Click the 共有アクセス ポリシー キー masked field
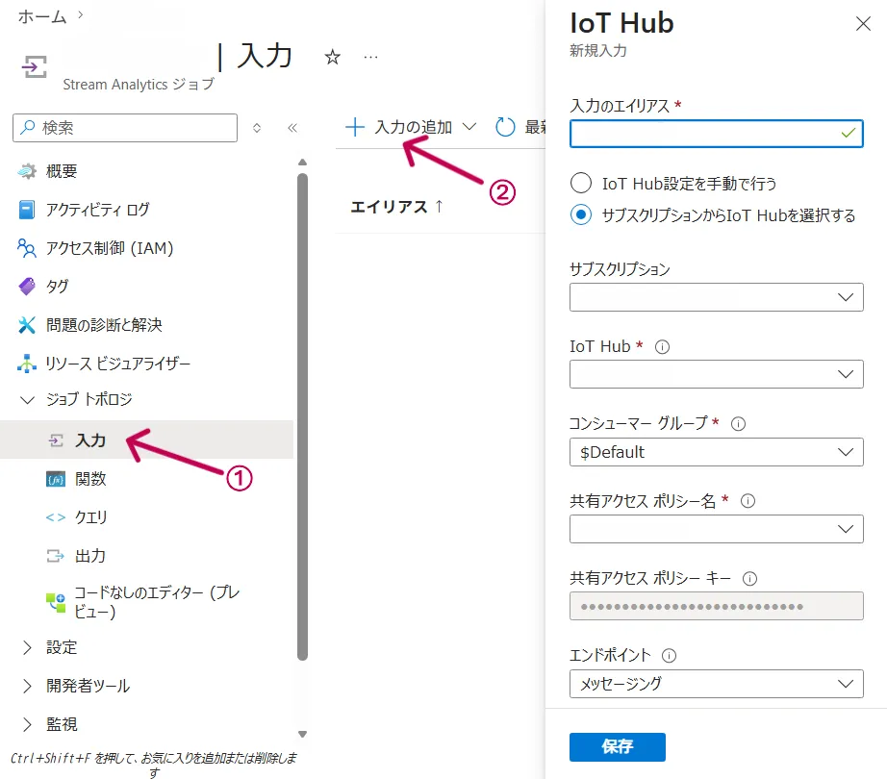Image resolution: width=887 pixels, height=779 pixels. point(716,606)
